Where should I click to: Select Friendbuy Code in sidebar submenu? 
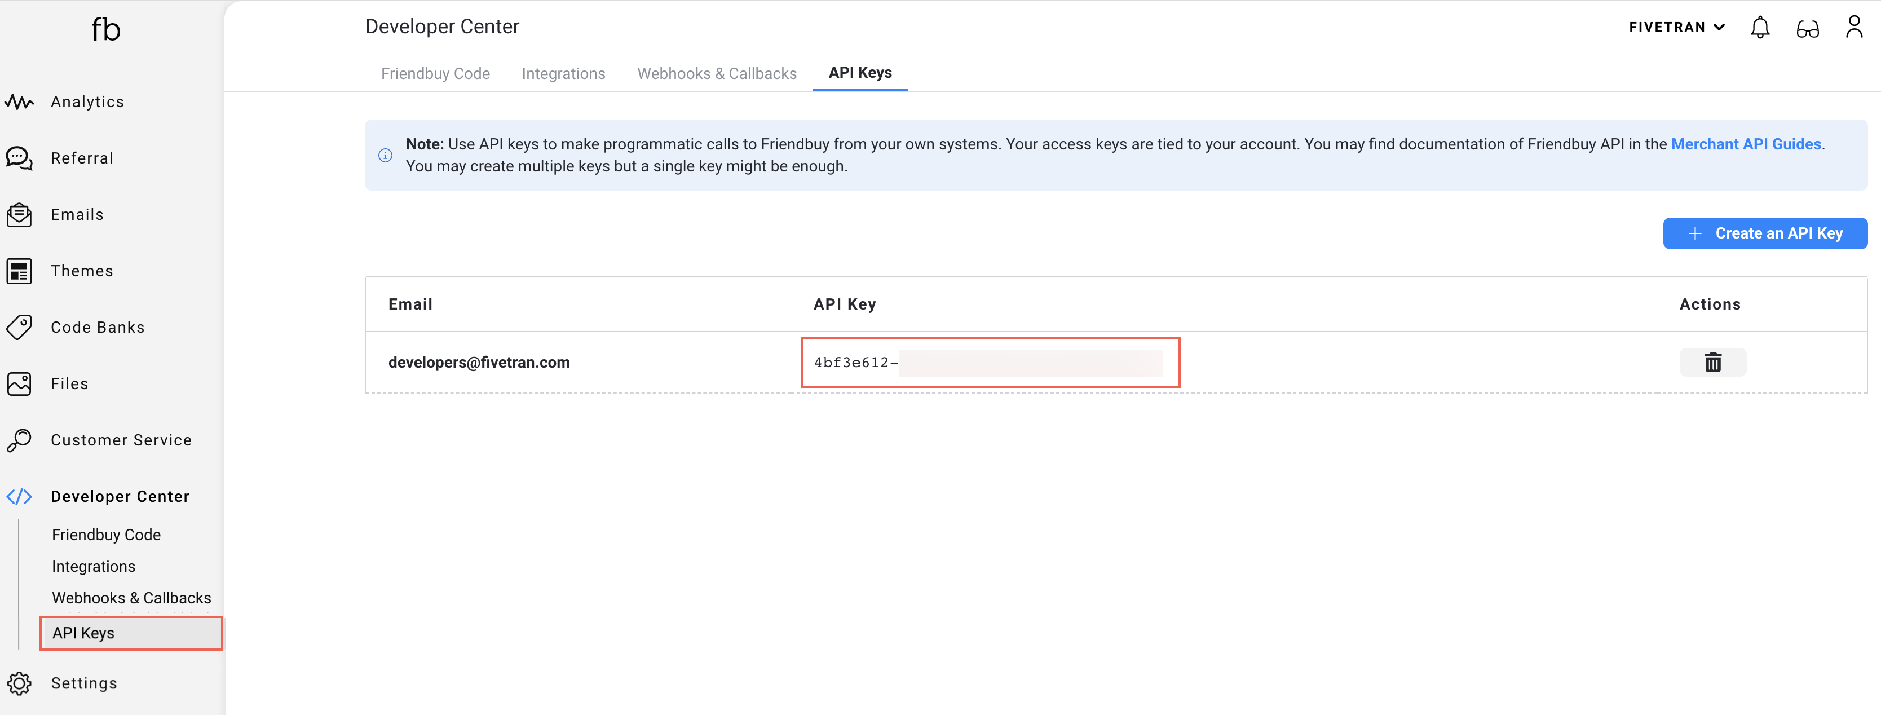point(107,535)
